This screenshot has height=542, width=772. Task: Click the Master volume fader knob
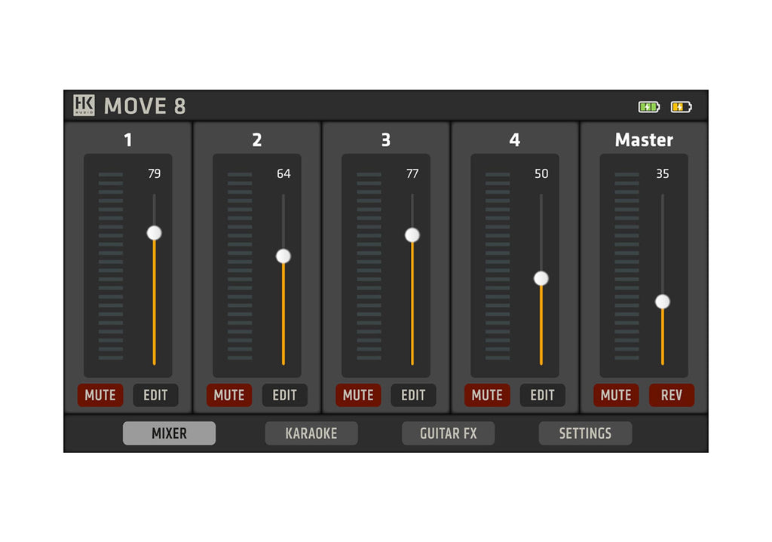click(x=662, y=302)
